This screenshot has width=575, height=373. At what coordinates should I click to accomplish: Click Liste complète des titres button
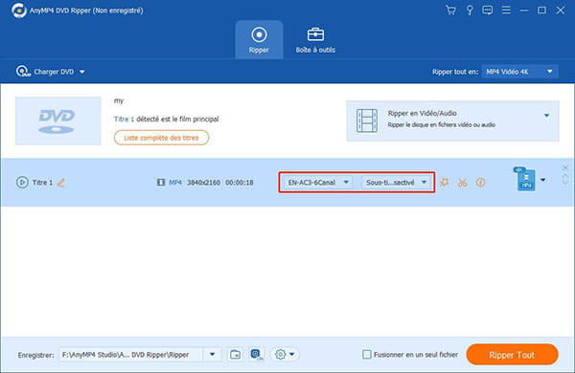(x=161, y=138)
